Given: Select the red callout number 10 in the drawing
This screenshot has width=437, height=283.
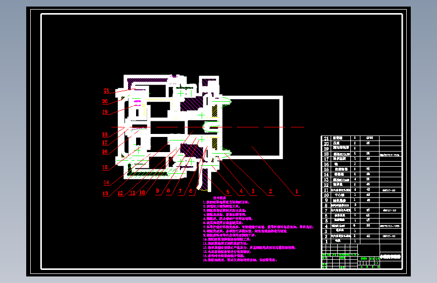Looking at the screenshot, I should [142, 192].
